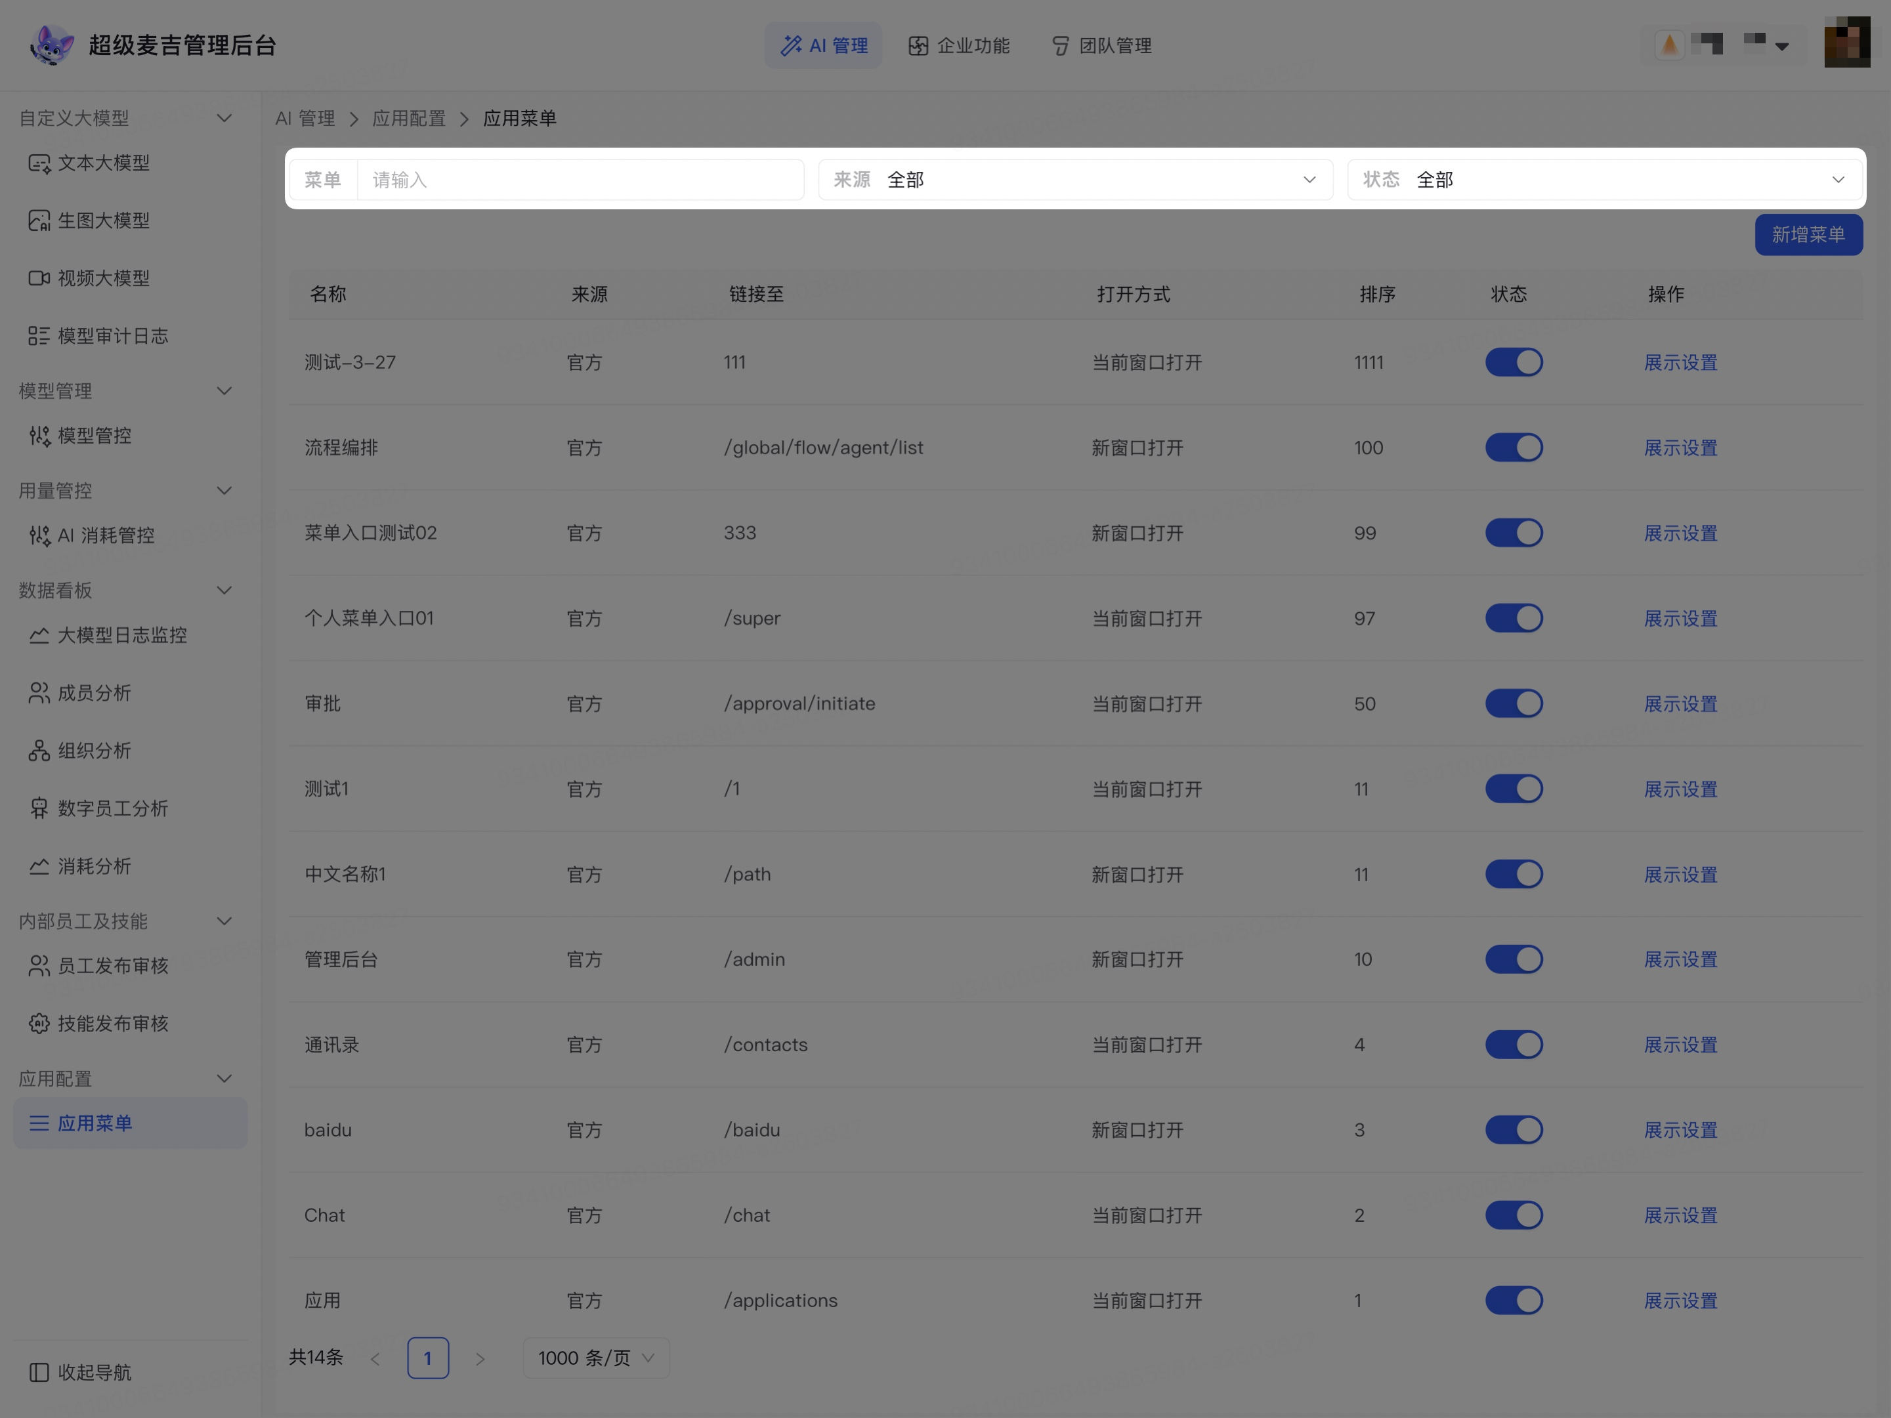The image size is (1891, 1418).
Task: Open the 来源 filter dropdown
Action: coord(1075,180)
